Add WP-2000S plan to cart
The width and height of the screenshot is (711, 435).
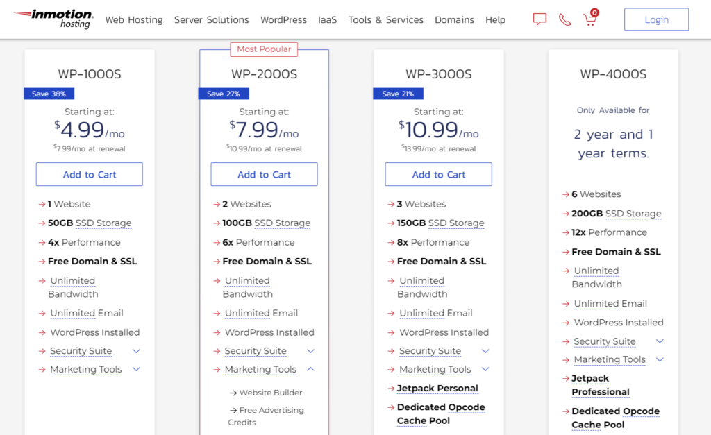[264, 174]
